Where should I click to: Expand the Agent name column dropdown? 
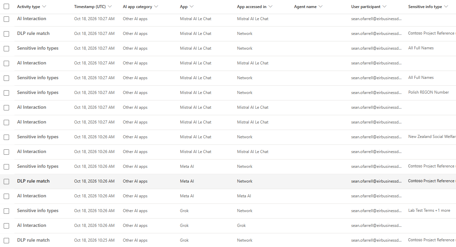[x=320, y=7]
